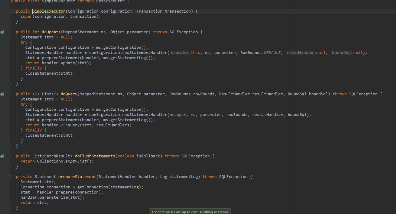This screenshot has width=396, height=214.
Task: Click the fold end marker closing doUpdate
Action: tap(9, 84)
